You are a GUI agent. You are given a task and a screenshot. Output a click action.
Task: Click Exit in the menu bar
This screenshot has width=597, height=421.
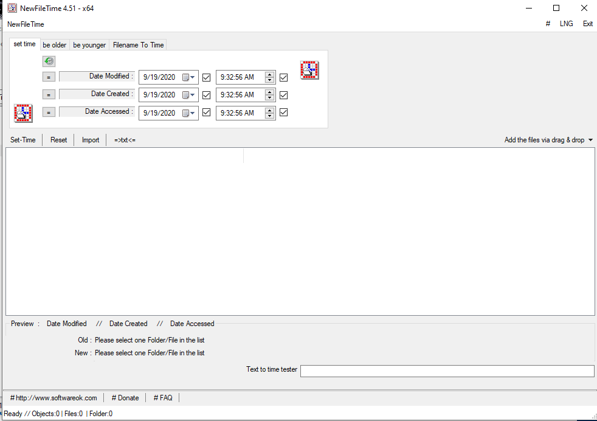588,24
